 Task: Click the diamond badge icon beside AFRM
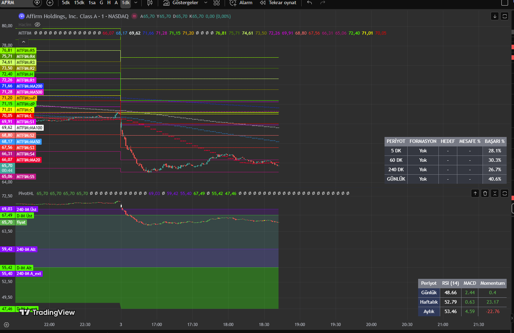point(37,3)
